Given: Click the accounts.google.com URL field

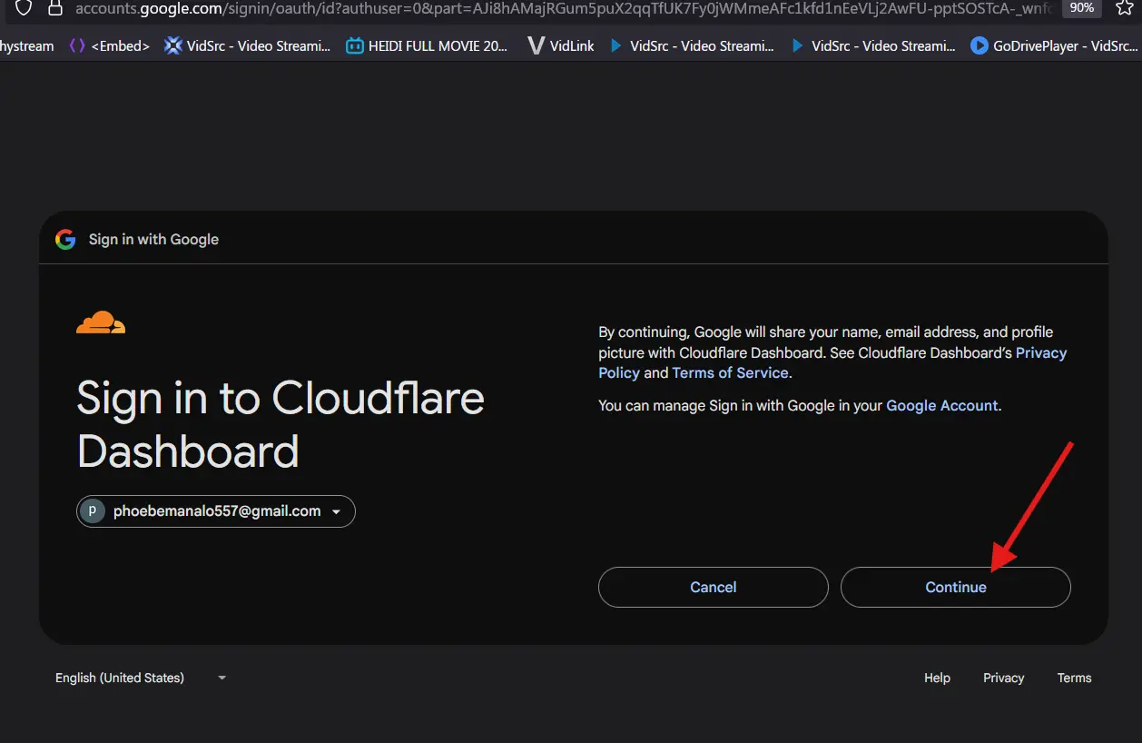Looking at the screenshot, I should [x=563, y=8].
